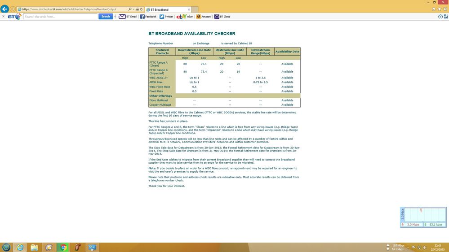Open Amazon toolbar shortcut

point(203,17)
